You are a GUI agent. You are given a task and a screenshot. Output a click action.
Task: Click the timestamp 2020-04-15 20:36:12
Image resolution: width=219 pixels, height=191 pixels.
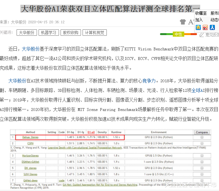coord(46,22)
